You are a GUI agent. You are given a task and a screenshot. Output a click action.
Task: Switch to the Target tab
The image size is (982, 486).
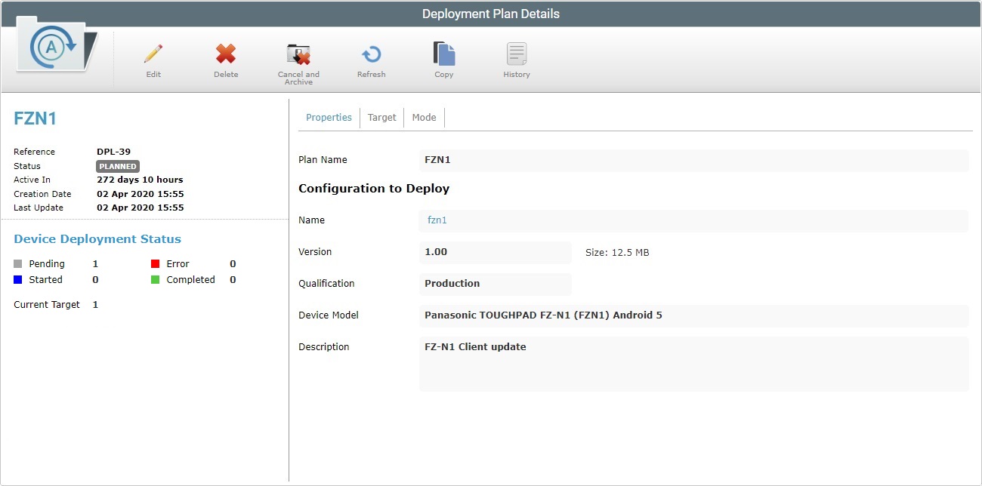[381, 117]
